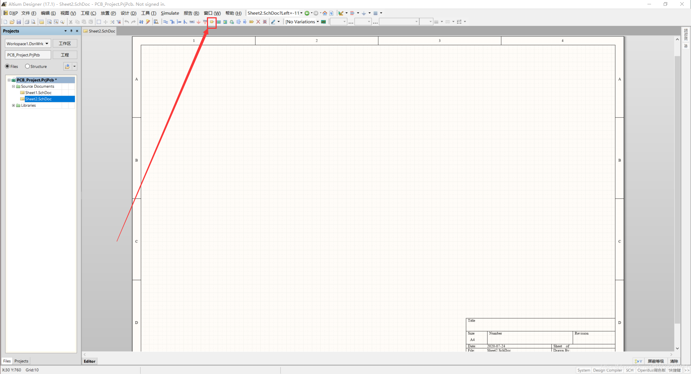Select Sheet1.SchDoc in the project tree

click(39, 93)
